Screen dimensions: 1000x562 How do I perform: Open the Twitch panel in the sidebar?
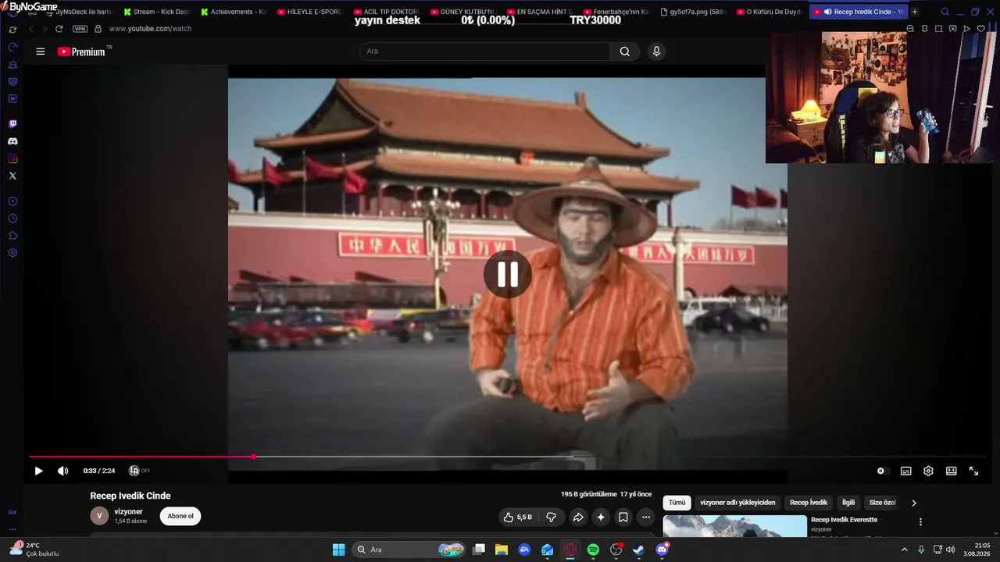(x=12, y=124)
